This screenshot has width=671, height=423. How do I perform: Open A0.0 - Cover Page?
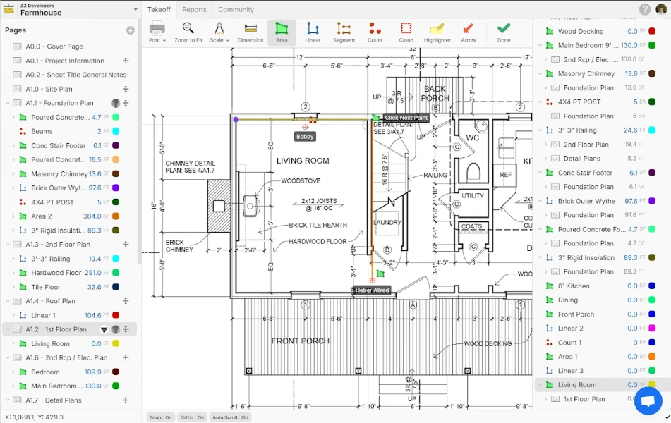pyautogui.click(x=54, y=47)
